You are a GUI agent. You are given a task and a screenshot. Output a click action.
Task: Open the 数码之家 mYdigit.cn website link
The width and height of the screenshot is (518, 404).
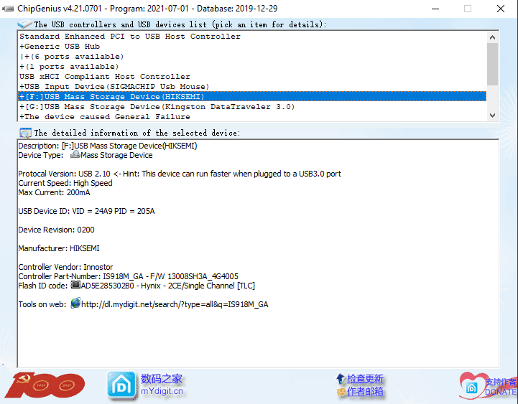pyautogui.click(x=162, y=385)
